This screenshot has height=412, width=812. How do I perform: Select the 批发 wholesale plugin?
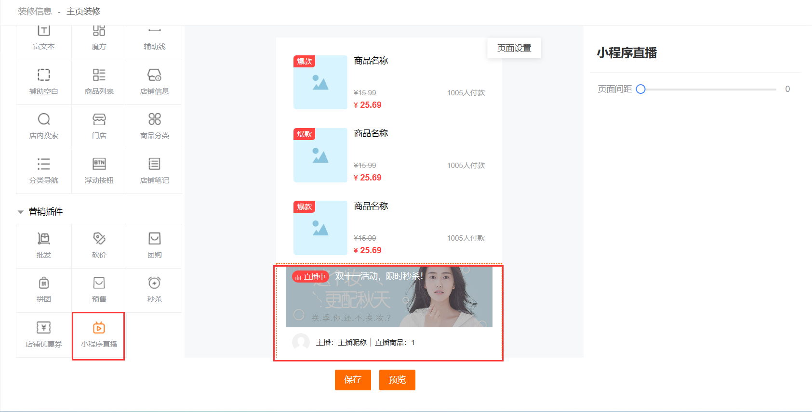point(44,245)
